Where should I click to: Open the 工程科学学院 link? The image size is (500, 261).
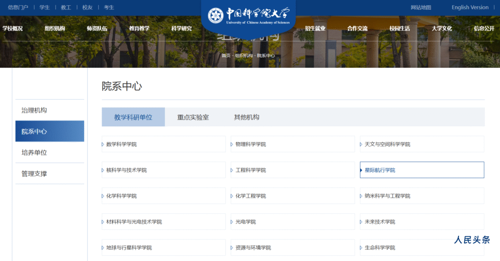click(293, 170)
